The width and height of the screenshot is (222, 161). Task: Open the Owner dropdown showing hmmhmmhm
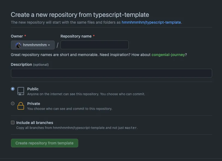click(33, 45)
